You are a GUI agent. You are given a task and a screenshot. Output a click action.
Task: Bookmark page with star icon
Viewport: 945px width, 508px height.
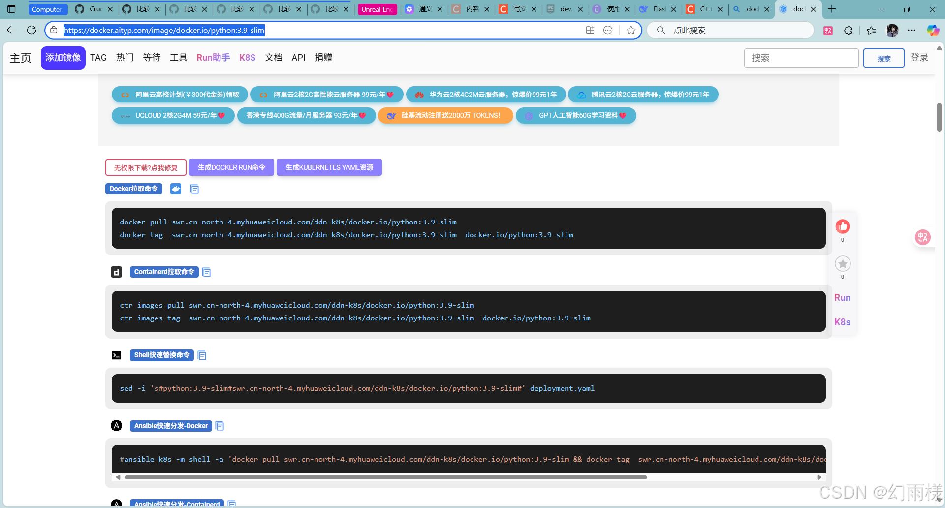[x=631, y=31]
